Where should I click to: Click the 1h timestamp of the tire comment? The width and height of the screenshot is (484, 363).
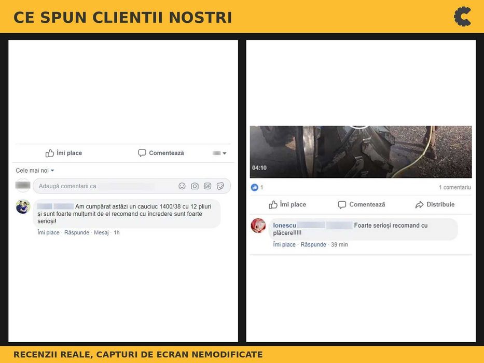117,232
